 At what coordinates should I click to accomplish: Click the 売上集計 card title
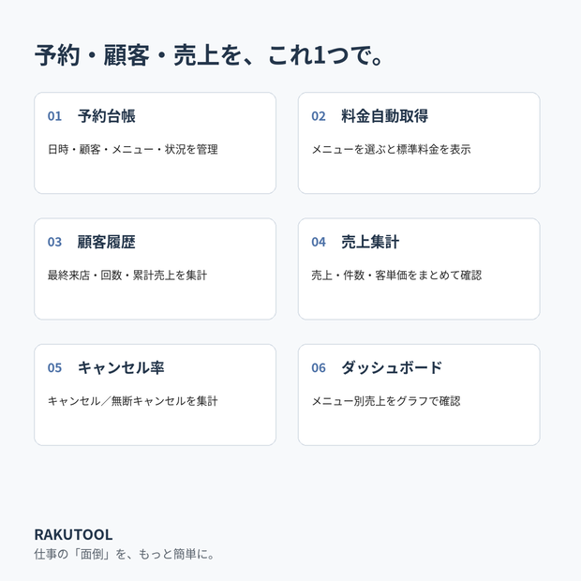coord(370,242)
